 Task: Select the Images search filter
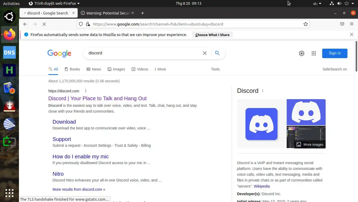tap(116, 69)
